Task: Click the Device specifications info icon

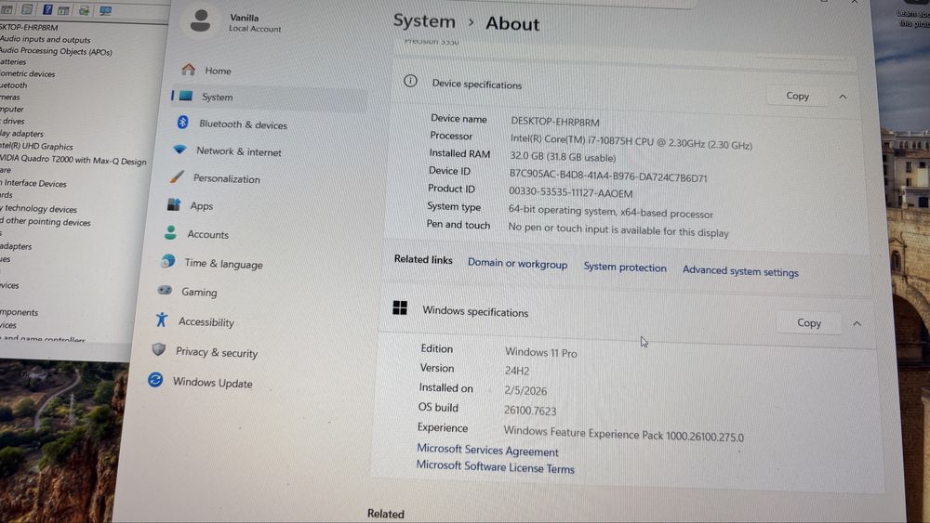Action: pyautogui.click(x=410, y=81)
